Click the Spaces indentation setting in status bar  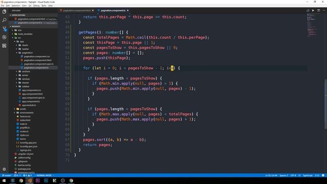click(x=284, y=175)
